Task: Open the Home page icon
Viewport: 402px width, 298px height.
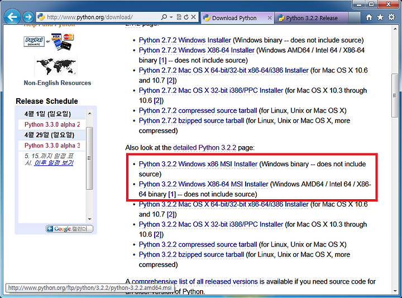Action: (x=369, y=17)
